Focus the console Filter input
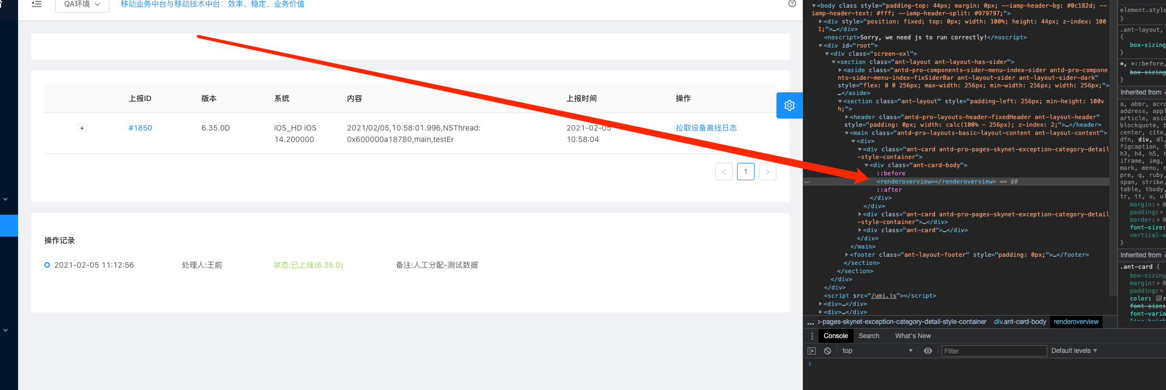This screenshot has width=1166, height=390. tap(994, 351)
